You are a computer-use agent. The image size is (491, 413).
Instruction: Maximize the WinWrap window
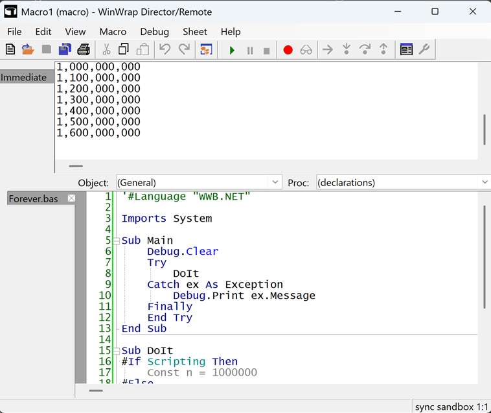tap(435, 12)
